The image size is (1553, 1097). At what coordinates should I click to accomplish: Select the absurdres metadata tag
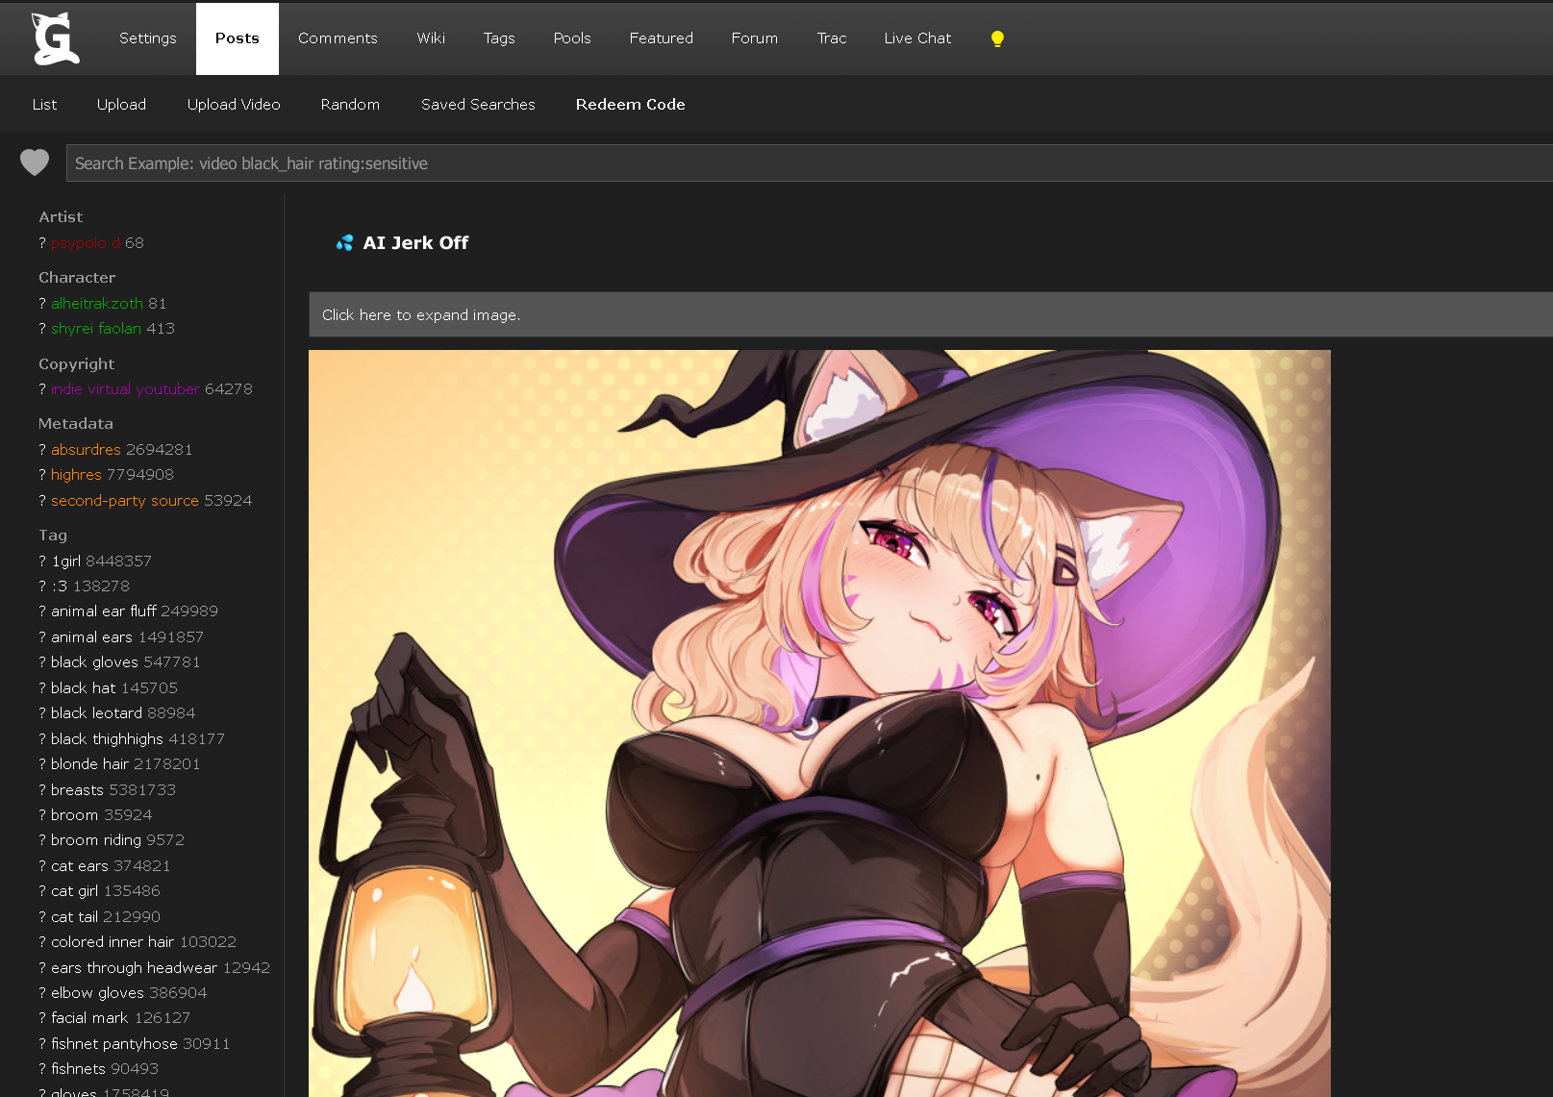[86, 450]
